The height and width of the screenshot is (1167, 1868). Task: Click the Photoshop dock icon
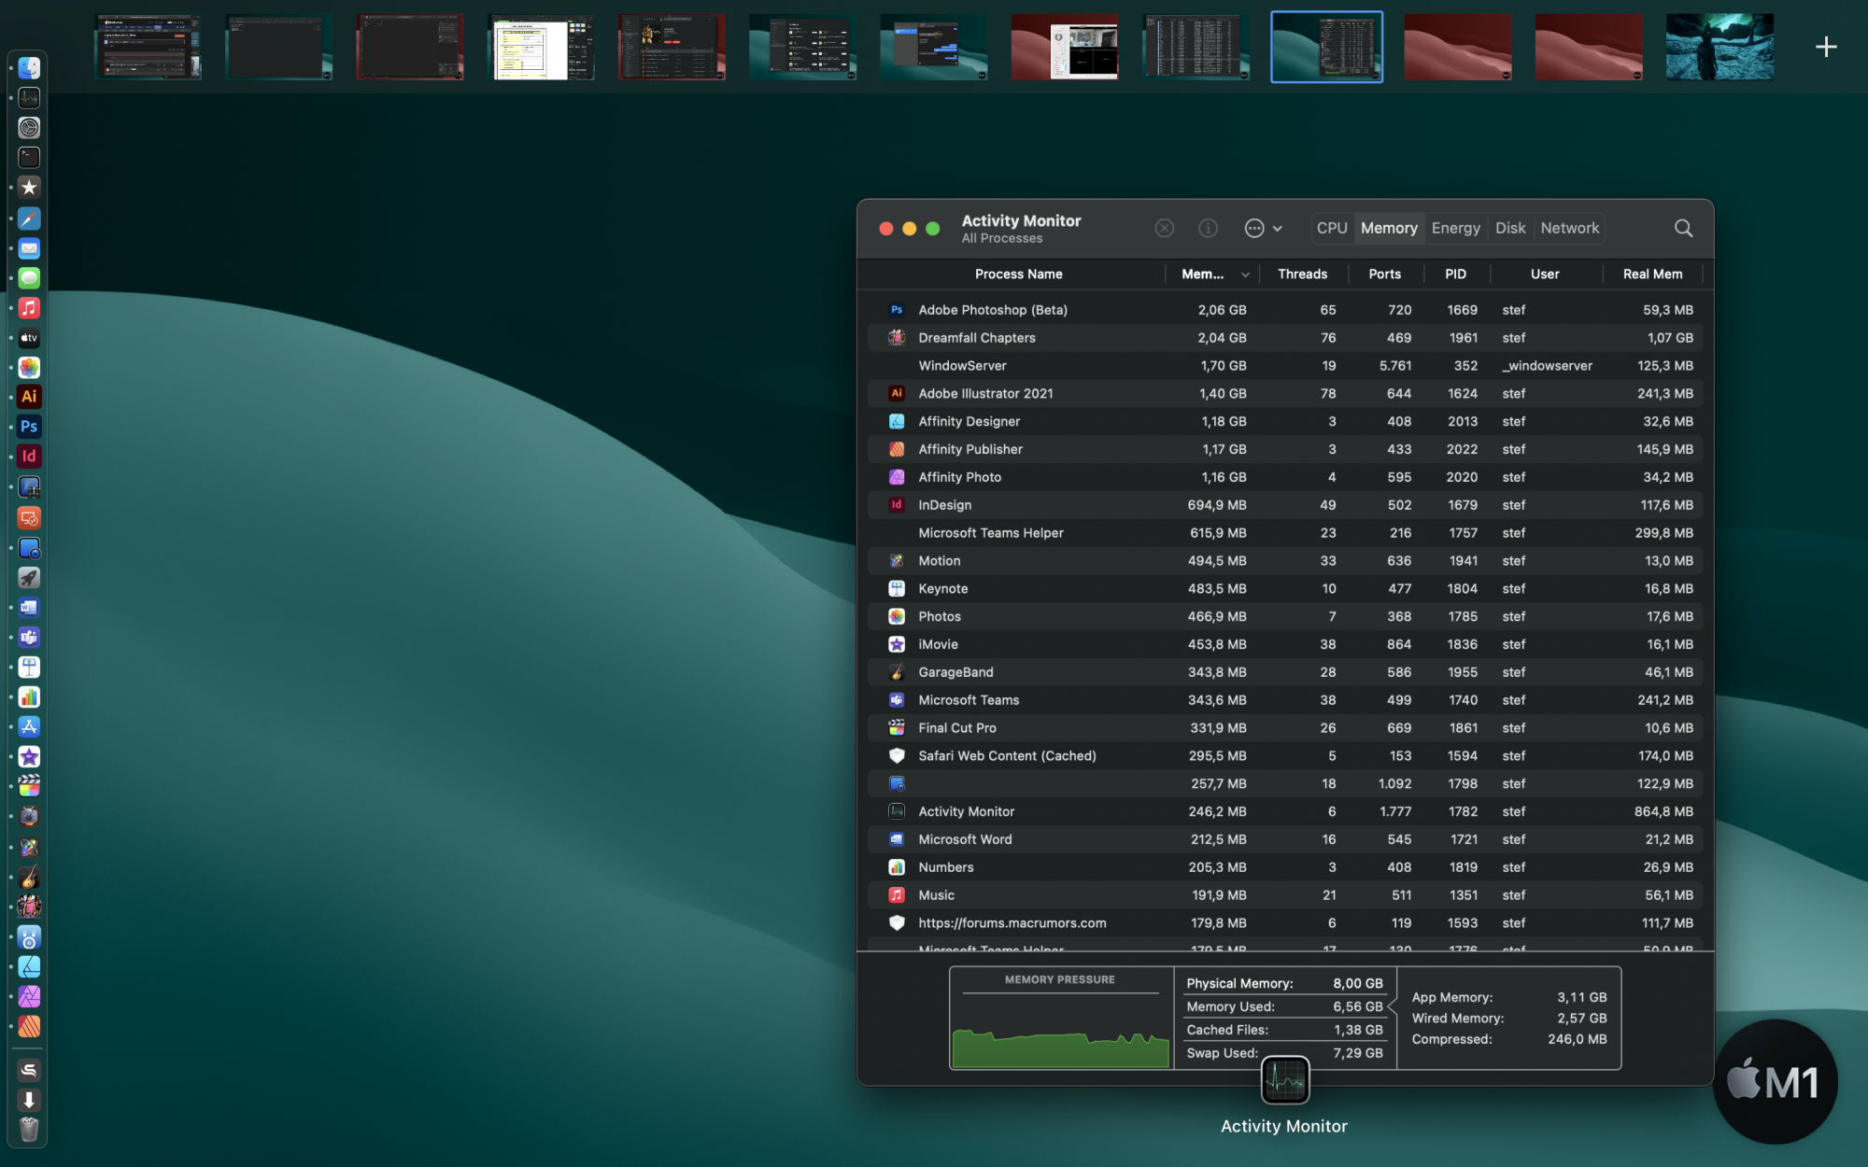point(29,427)
